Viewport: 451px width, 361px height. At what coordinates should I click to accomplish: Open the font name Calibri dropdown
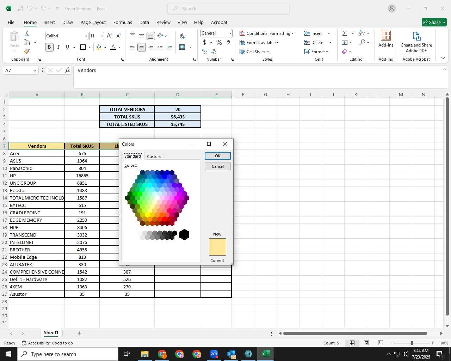[x=86, y=36]
